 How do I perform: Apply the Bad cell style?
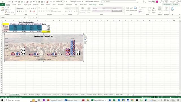coord(107,8)
